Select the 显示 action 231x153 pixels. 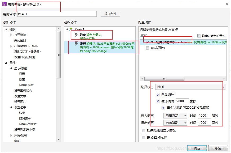[x=22, y=74]
